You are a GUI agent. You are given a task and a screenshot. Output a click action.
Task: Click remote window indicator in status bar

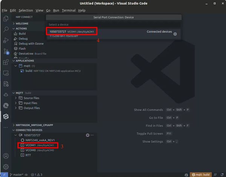point(4,175)
